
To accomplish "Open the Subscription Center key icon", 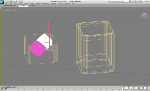I will pos(133,1).
